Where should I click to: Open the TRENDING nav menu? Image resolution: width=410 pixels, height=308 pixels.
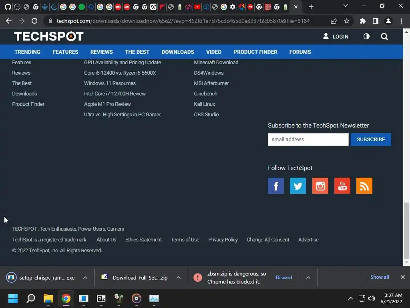point(28,52)
